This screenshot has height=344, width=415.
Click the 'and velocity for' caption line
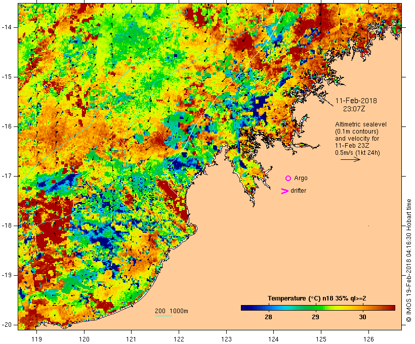click(357, 139)
